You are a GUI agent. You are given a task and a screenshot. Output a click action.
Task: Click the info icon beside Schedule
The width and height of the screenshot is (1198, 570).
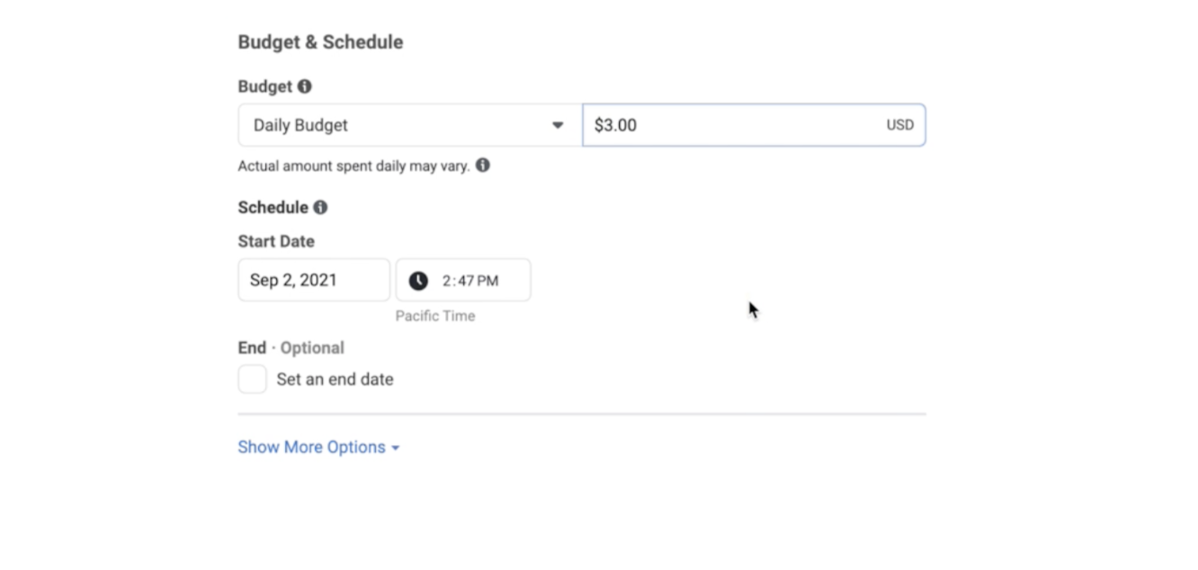coord(320,208)
